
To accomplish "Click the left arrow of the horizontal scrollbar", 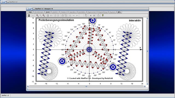I will point(28,86).
